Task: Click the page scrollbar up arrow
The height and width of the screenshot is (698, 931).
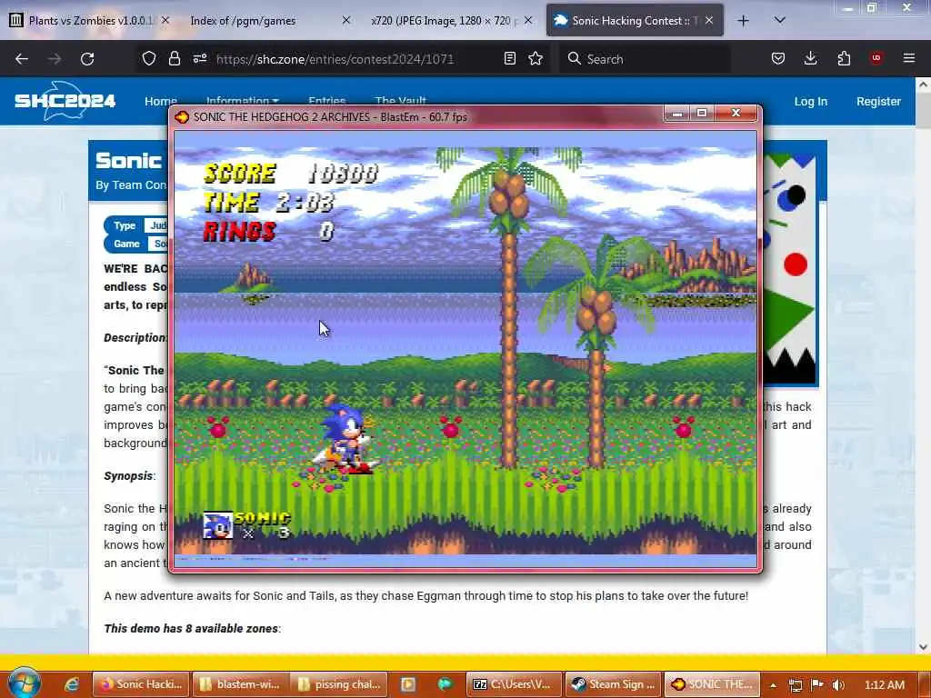Action: click(923, 85)
